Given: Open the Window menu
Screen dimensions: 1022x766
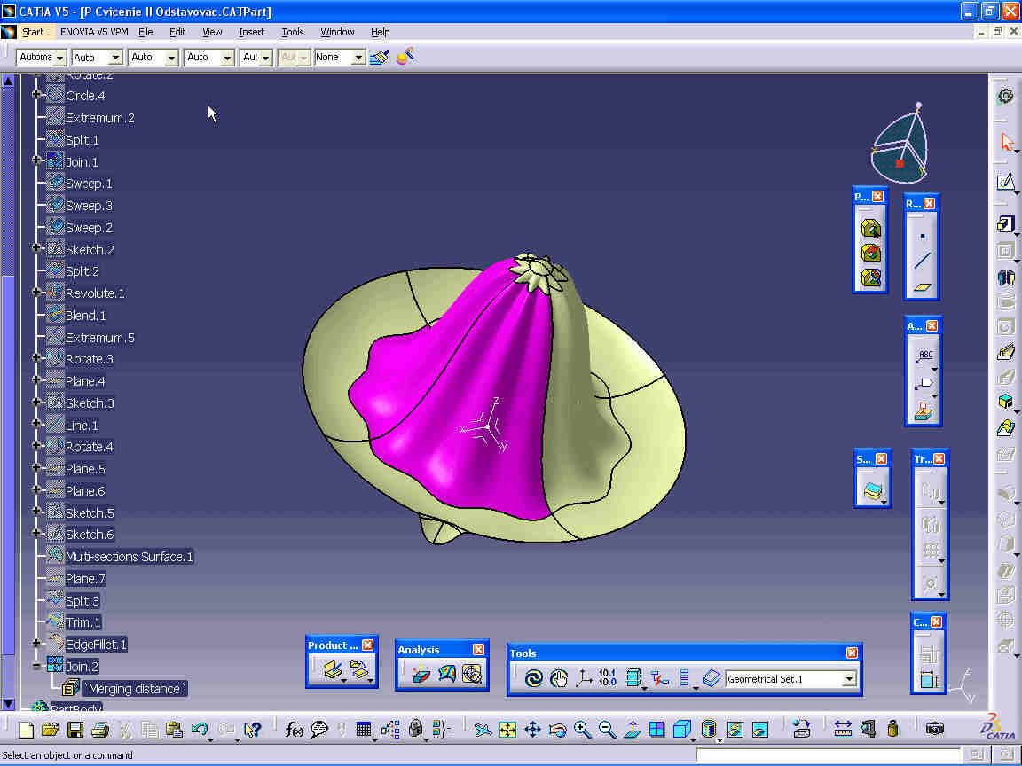Looking at the screenshot, I should coord(337,32).
